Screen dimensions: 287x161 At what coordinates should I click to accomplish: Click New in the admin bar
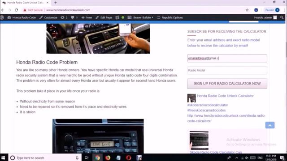[87, 17]
